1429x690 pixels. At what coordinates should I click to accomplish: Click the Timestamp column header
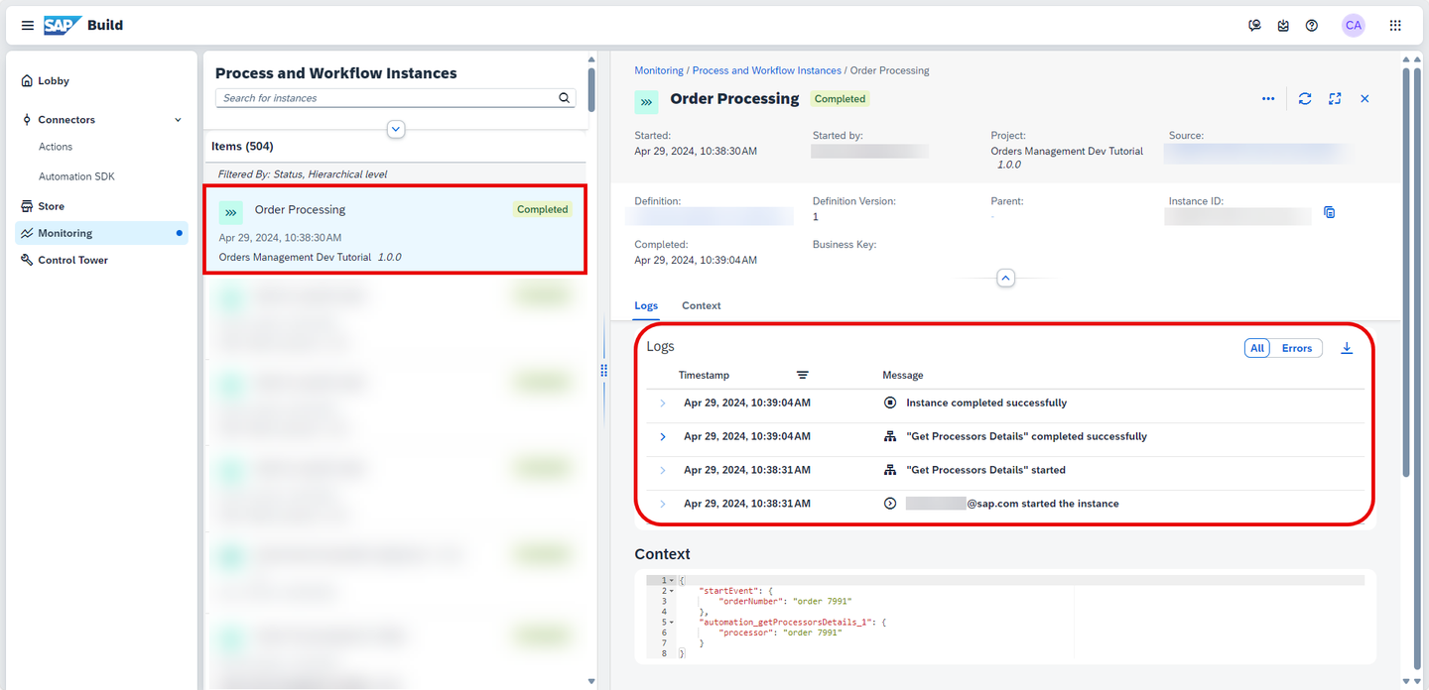[704, 375]
